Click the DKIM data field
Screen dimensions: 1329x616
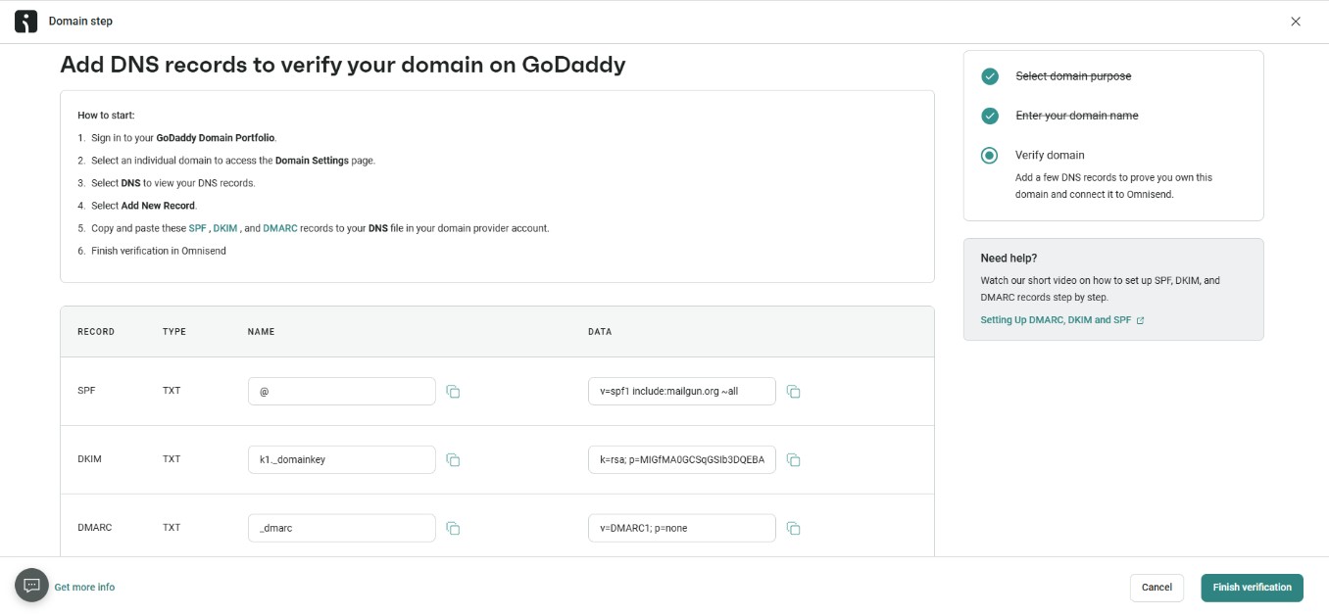pos(682,459)
